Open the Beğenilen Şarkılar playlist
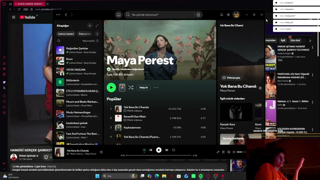The height and width of the screenshot is (180, 320). pos(78,50)
